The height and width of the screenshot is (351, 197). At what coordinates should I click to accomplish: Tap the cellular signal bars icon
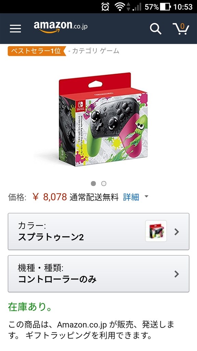click(x=137, y=7)
